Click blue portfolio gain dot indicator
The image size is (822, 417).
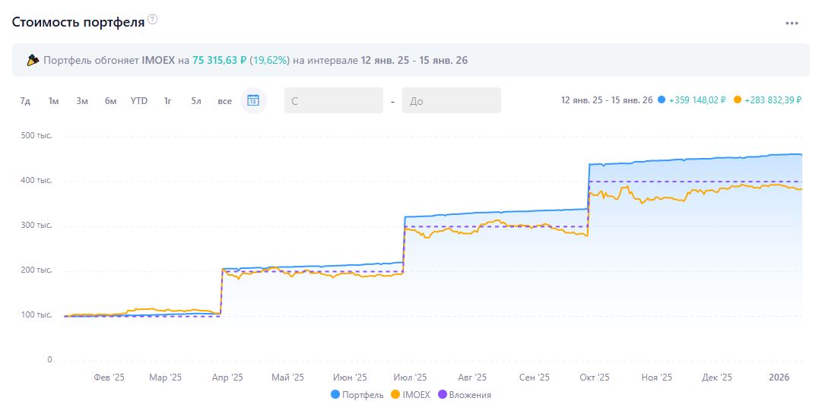point(662,100)
